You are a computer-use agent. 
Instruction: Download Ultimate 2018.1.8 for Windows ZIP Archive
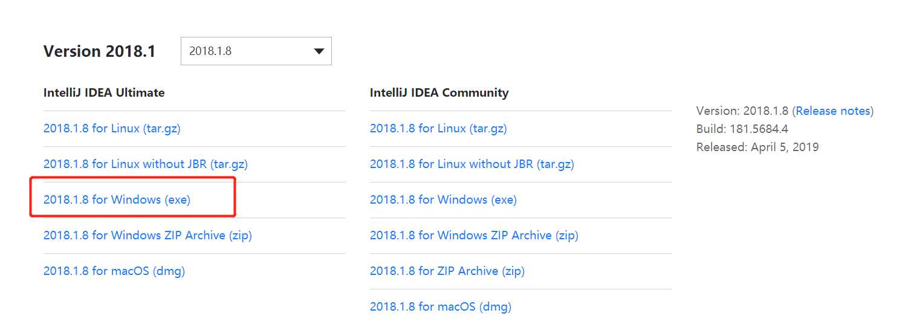(x=148, y=235)
